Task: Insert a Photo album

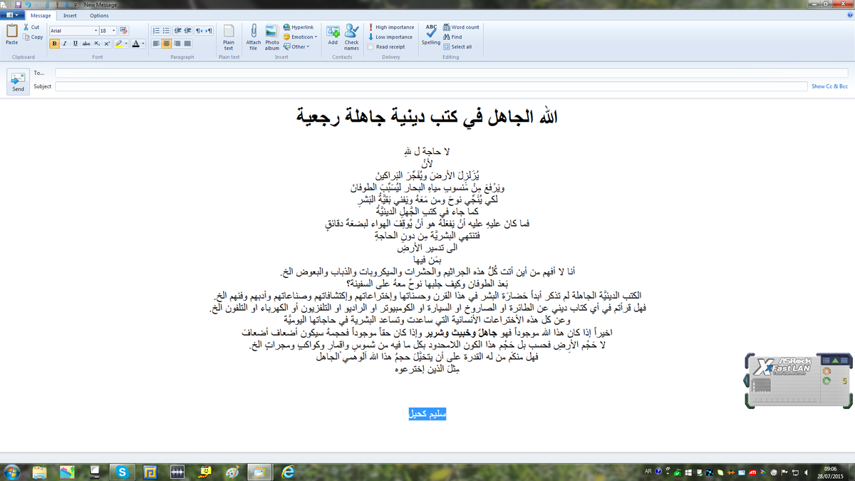Action: click(x=272, y=37)
